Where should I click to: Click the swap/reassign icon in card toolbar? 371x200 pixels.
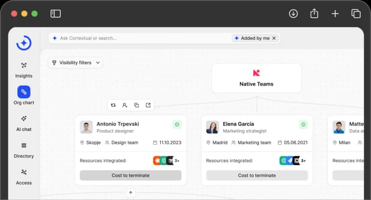click(113, 105)
